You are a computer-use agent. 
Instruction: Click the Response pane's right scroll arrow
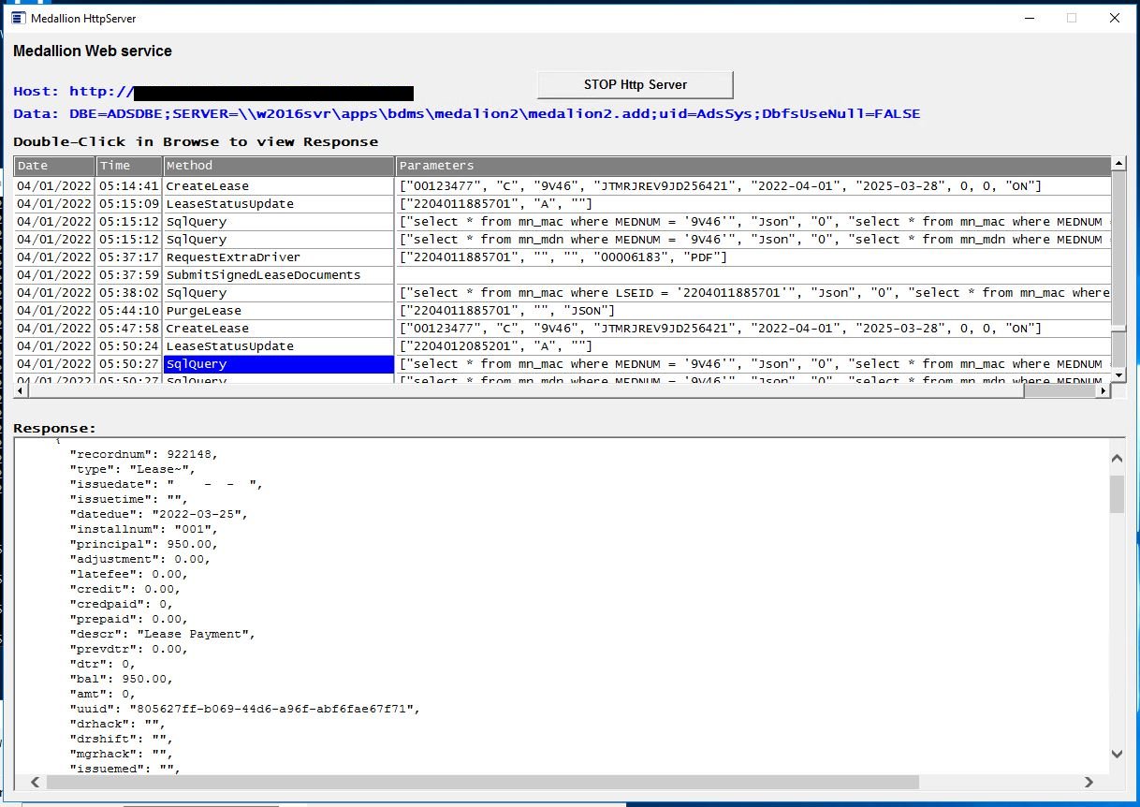click(1089, 782)
